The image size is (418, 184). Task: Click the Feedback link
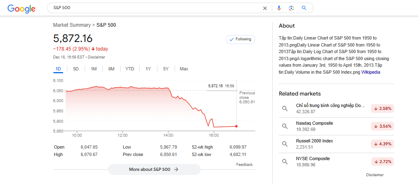pos(244,165)
